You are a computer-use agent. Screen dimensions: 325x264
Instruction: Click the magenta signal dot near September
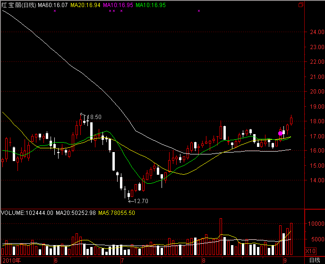[280, 134]
